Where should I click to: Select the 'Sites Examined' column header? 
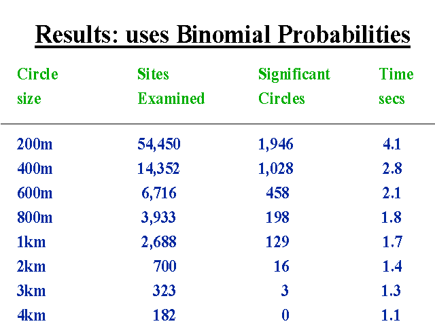pos(171,86)
